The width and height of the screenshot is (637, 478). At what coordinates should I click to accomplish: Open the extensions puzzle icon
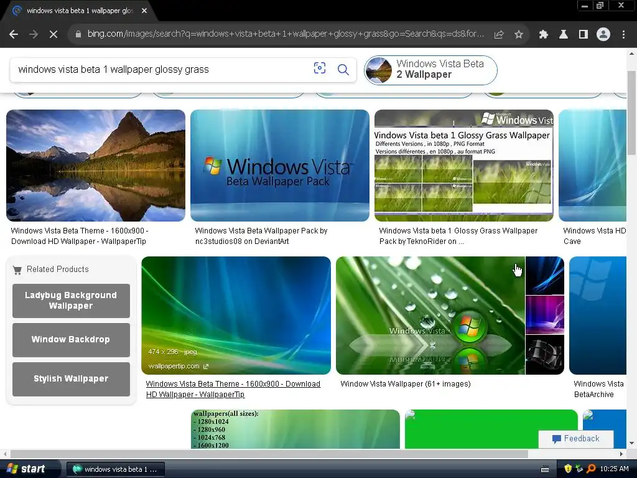click(x=543, y=35)
